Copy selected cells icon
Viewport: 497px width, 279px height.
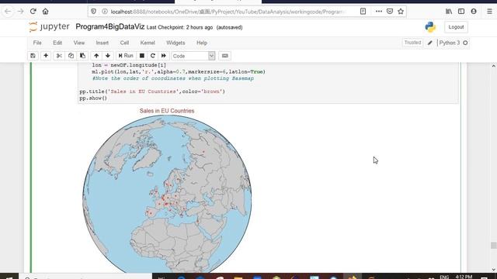click(x=71, y=56)
